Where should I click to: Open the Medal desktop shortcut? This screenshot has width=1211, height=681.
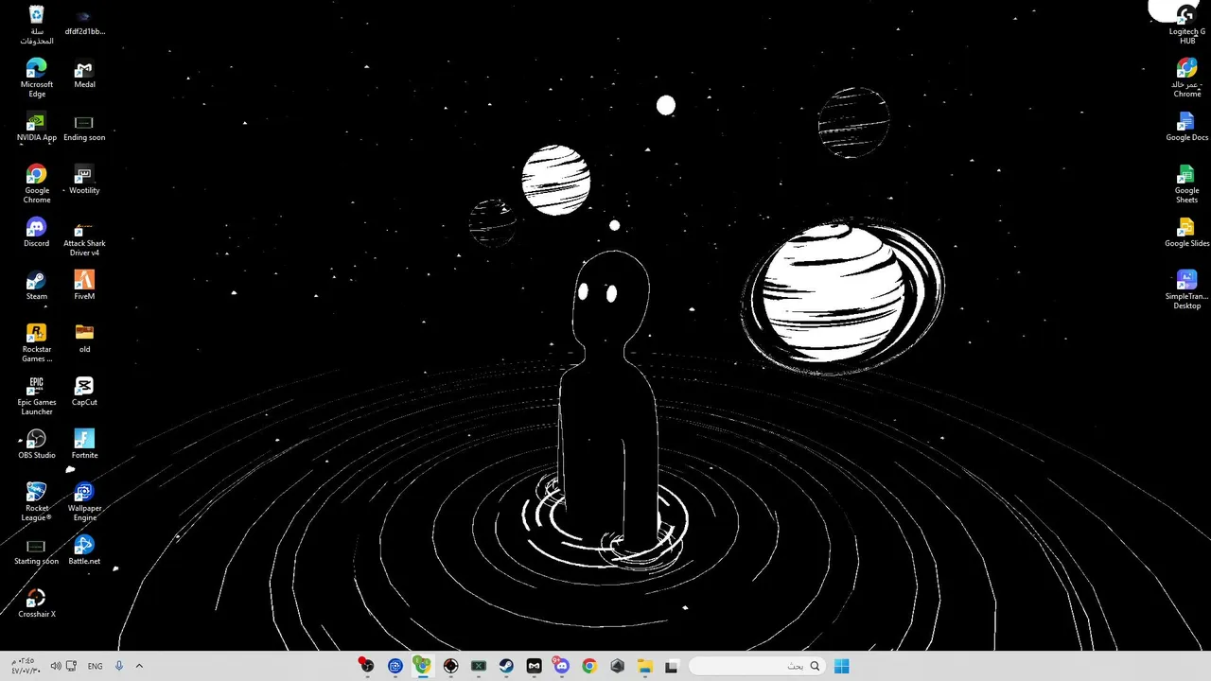click(x=84, y=75)
